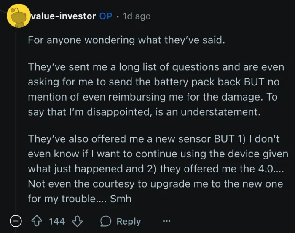Click the blue OP badge

106,16
